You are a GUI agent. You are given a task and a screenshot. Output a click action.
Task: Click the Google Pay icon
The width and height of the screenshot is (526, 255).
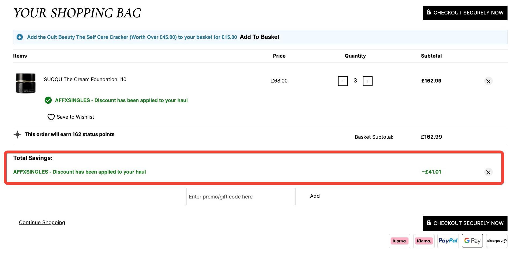[472, 241]
